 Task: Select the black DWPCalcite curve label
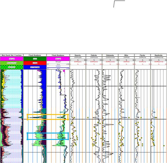click(94, 58)
